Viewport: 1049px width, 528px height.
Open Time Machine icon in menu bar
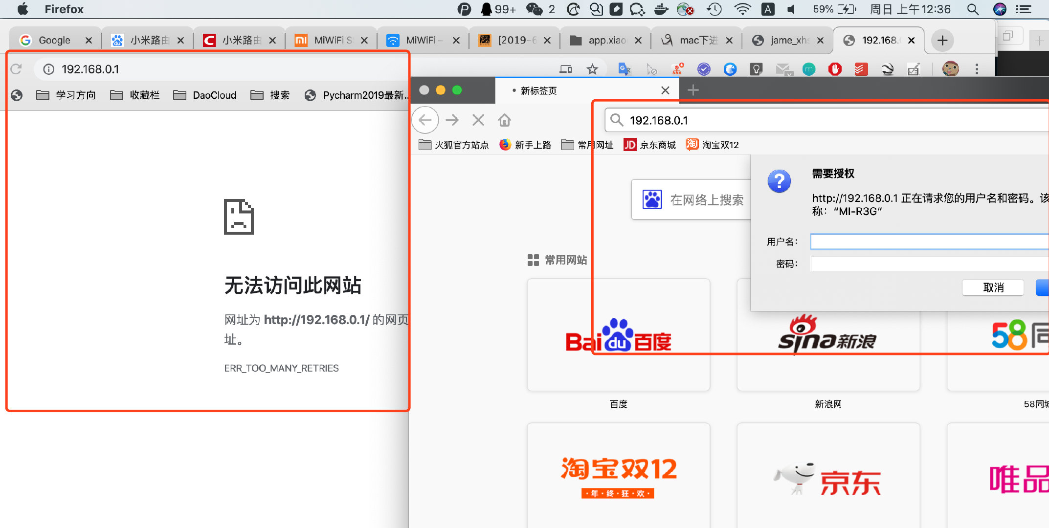click(x=714, y=9)
